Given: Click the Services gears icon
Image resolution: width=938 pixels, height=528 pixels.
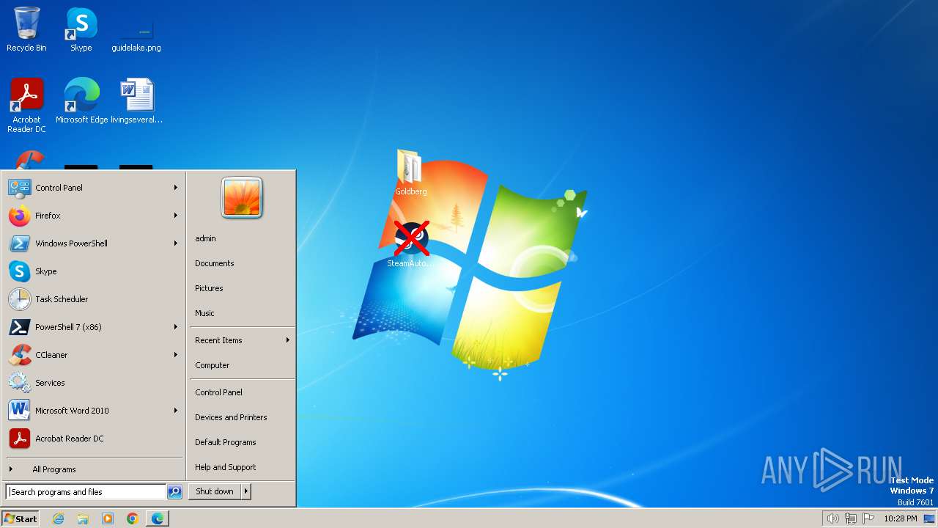Looking at the screenshot, I should coord(19,383).
